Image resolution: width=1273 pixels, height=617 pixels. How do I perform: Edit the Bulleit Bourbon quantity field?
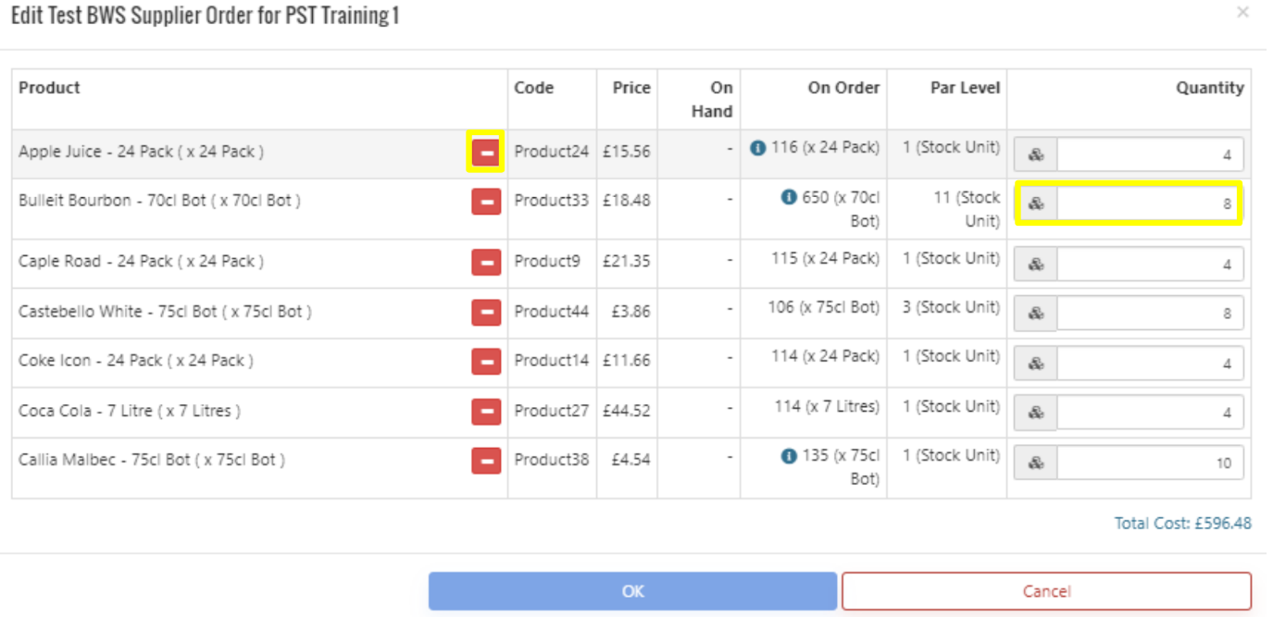point(1148,204)
